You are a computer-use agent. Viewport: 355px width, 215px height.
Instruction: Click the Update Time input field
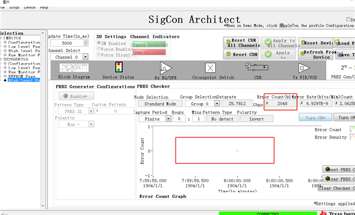pyautogui.click(x=67, y=43)
